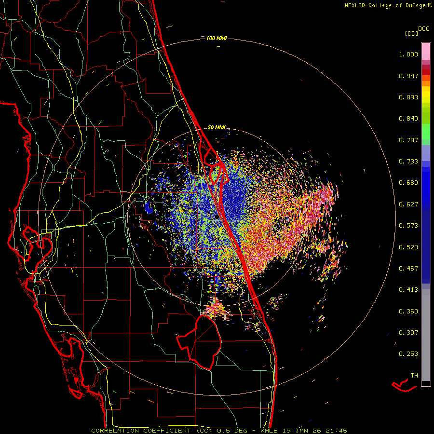Pick the light pink swatch beside 1.000
Viewport: 434px width, 434px height.
point(426,52)
